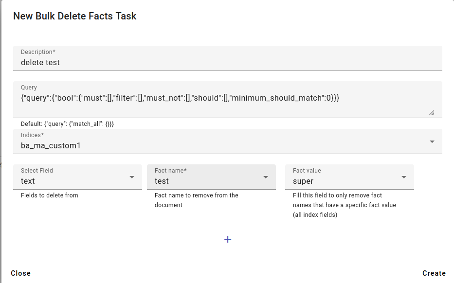Click the 'test' value in Fact name
The image size is (454, 283).
(162, 181)
